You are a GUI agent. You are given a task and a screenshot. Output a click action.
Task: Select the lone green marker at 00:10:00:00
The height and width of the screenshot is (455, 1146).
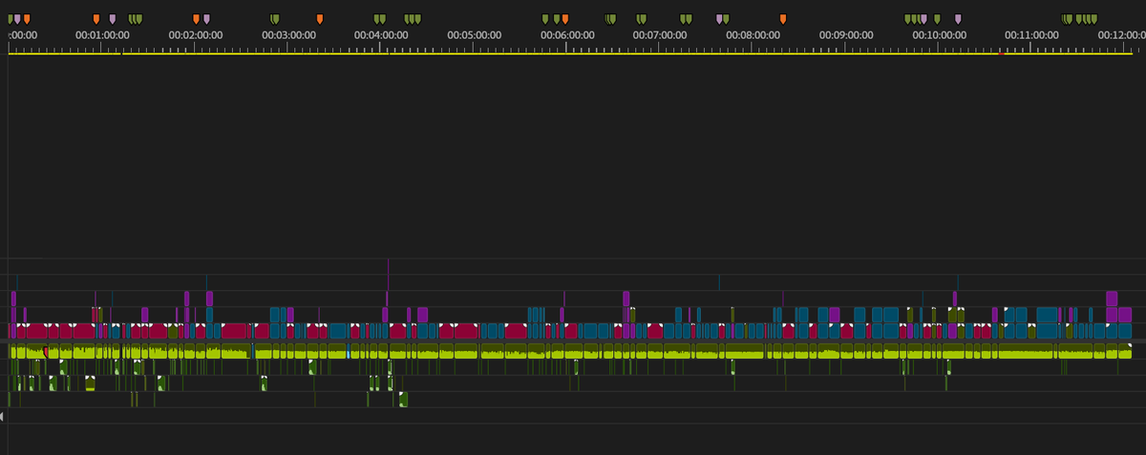tap(937, 19)
